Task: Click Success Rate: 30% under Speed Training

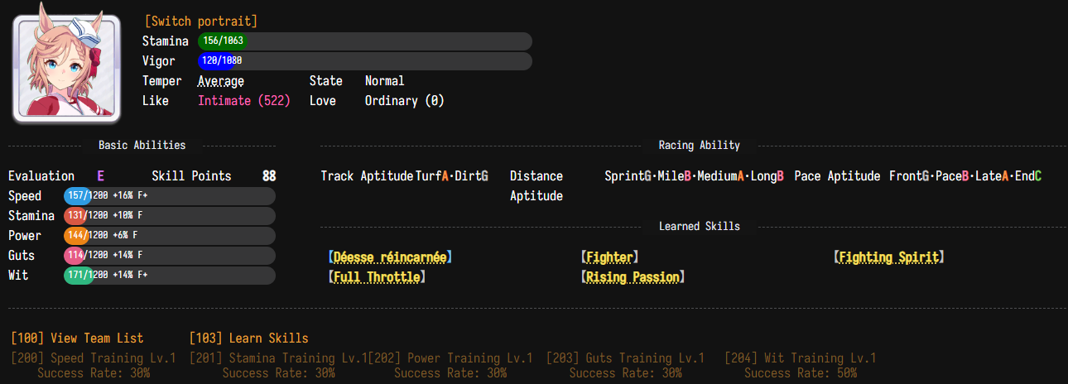Action: pos(94,373)
